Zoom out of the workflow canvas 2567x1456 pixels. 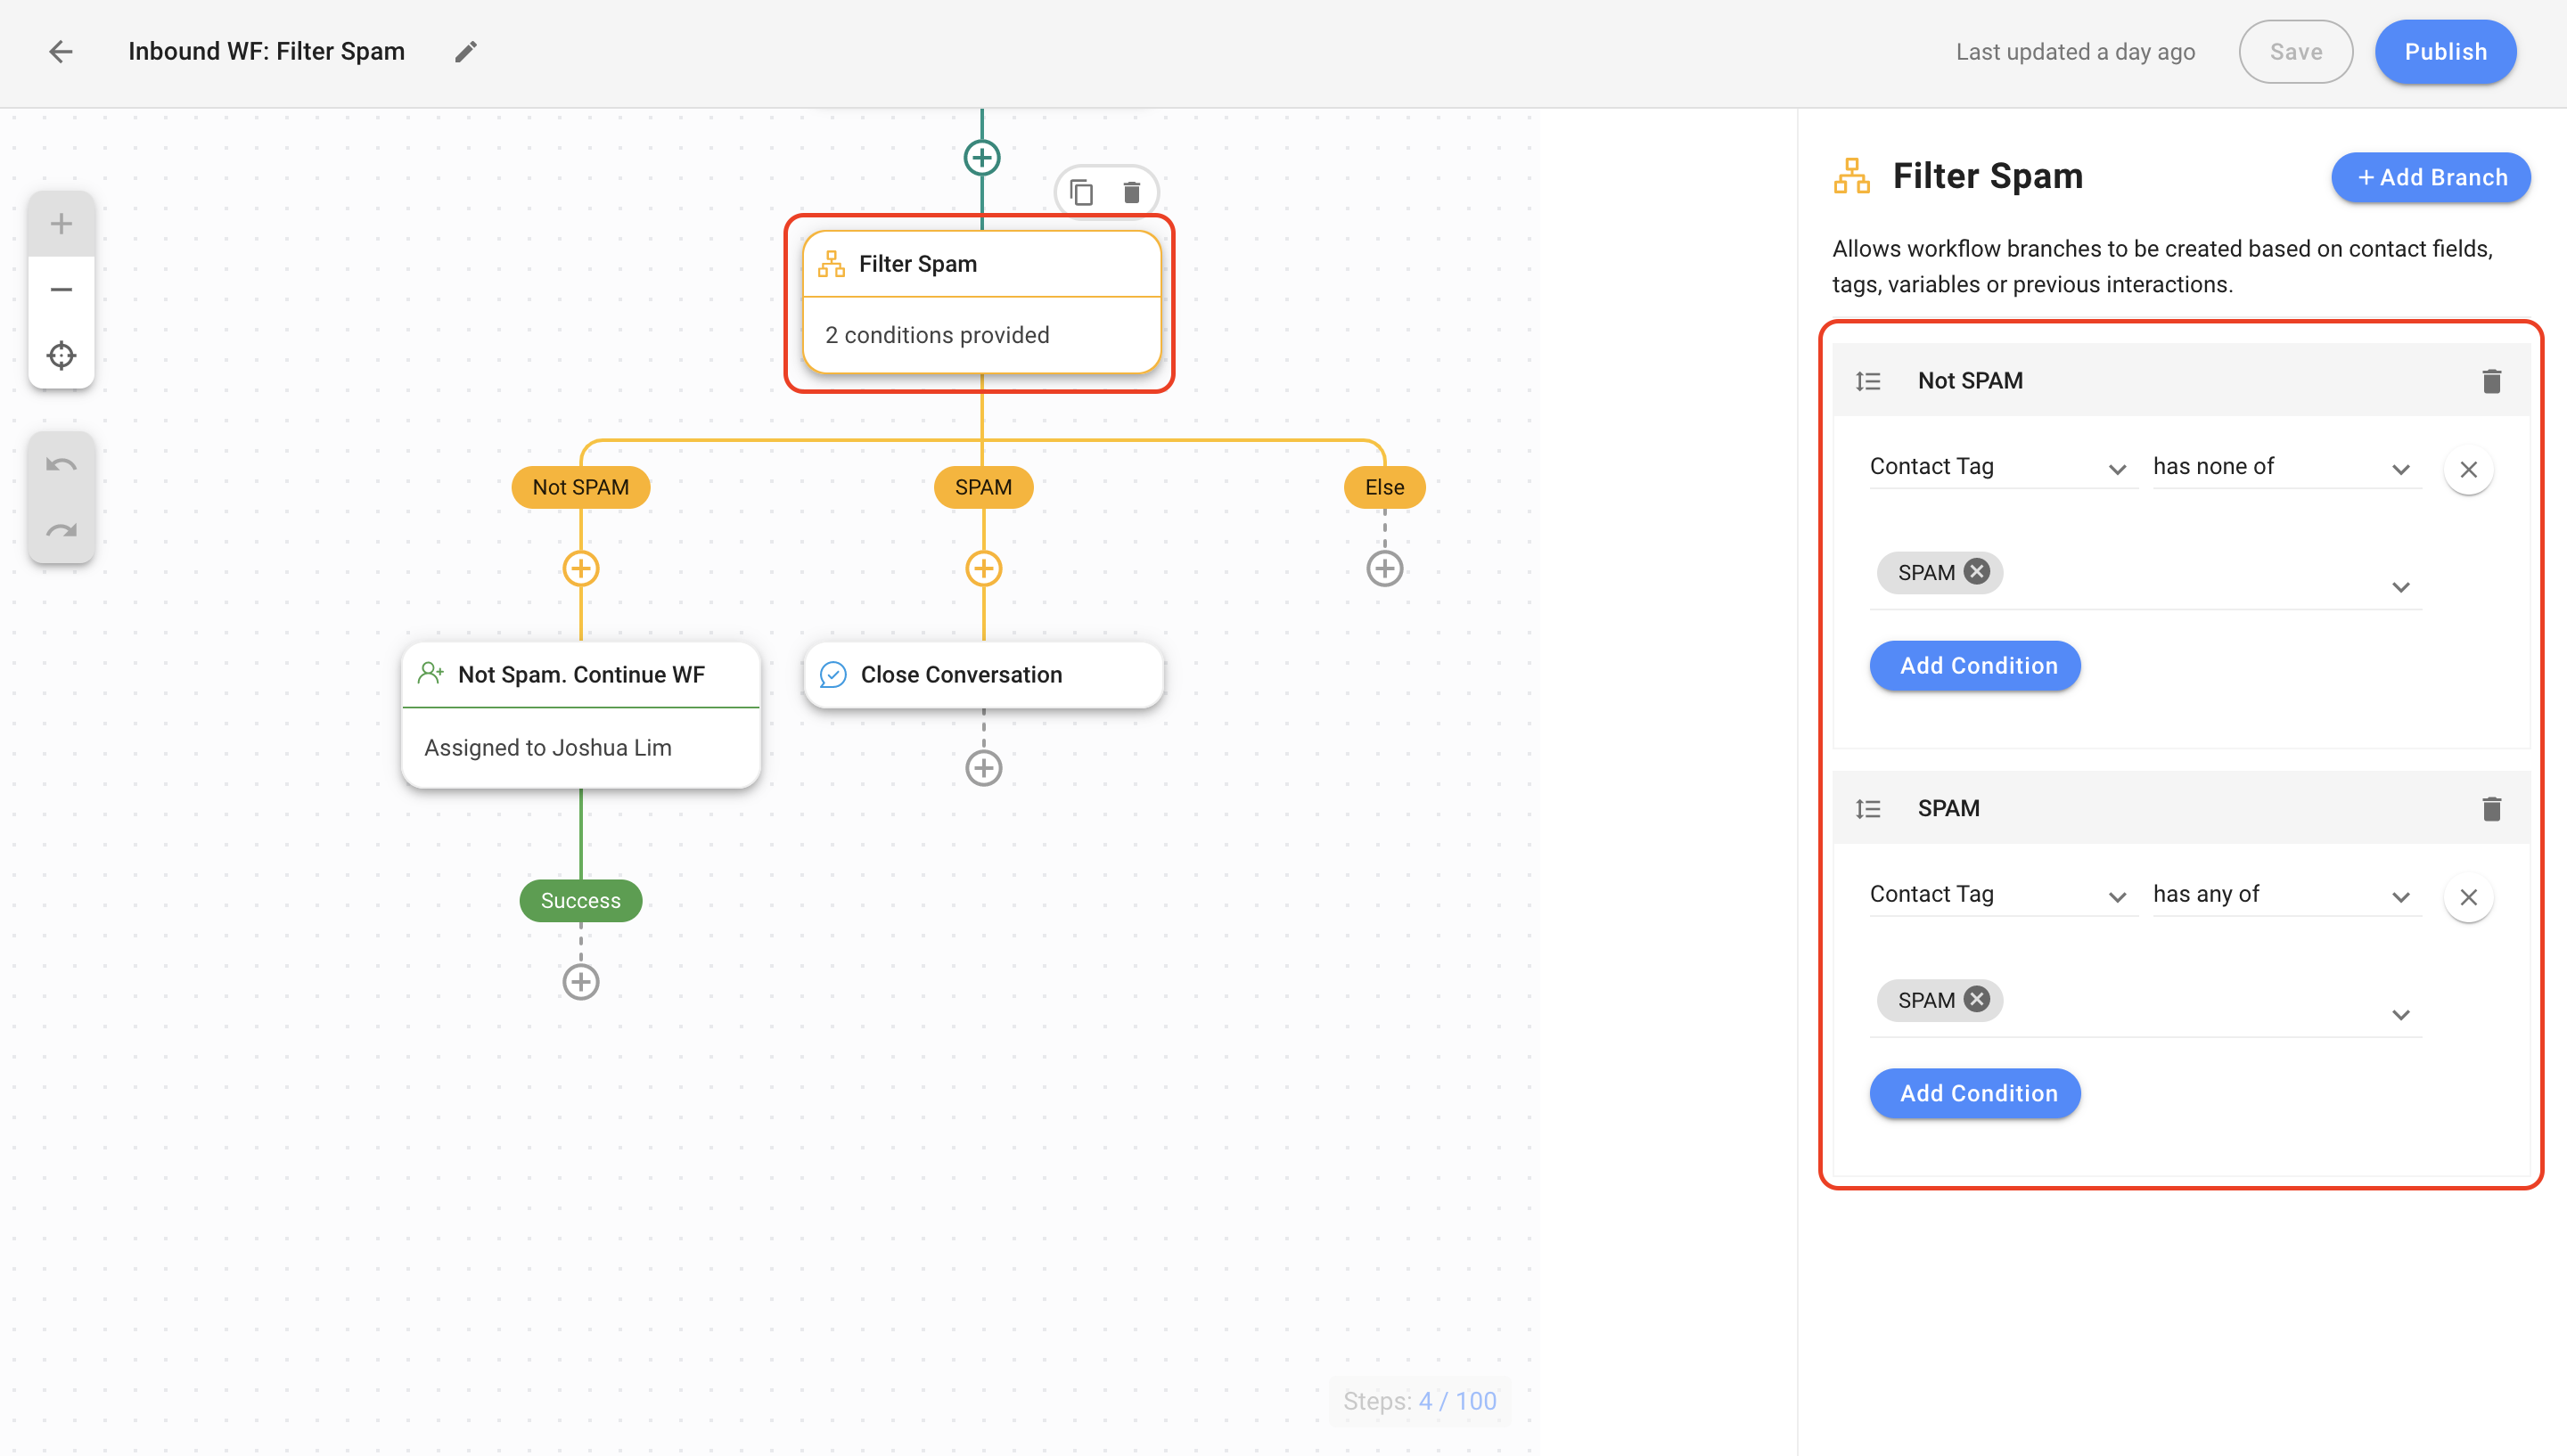tap(61, 290)
